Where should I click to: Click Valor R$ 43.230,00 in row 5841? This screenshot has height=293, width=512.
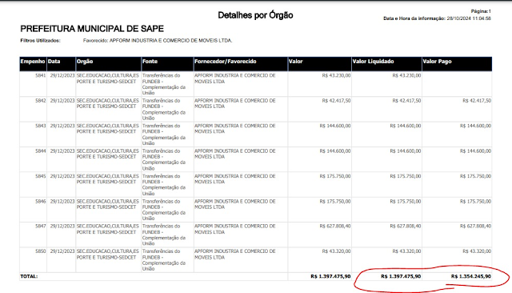[336, 75]
